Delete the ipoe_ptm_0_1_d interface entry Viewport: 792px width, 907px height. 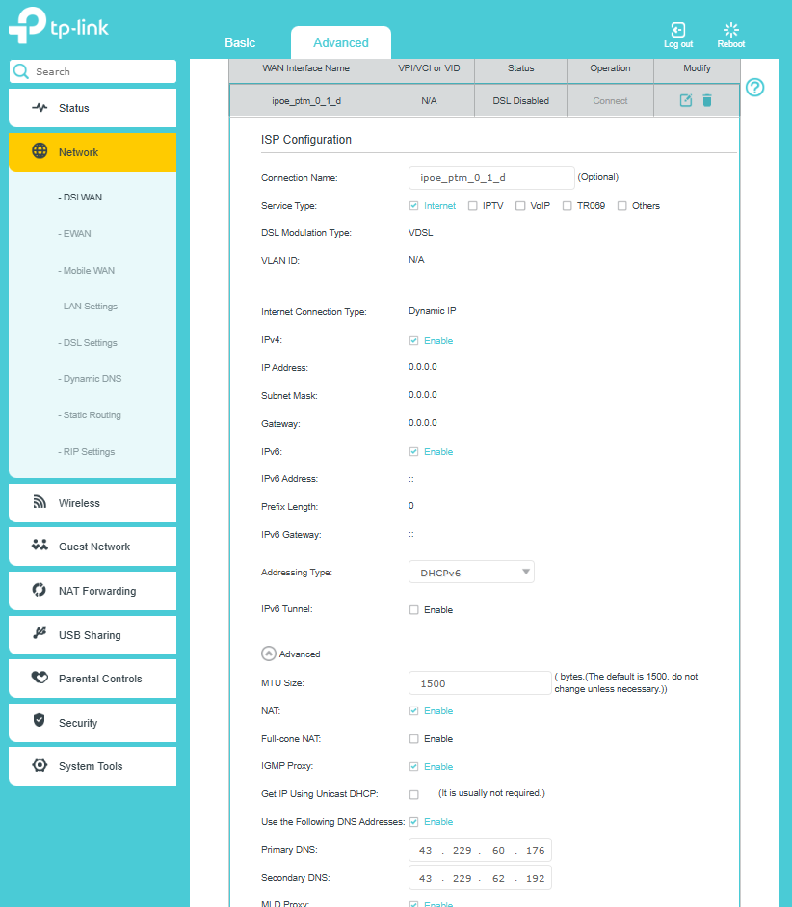pyautogui.click(x=707, y=100)
